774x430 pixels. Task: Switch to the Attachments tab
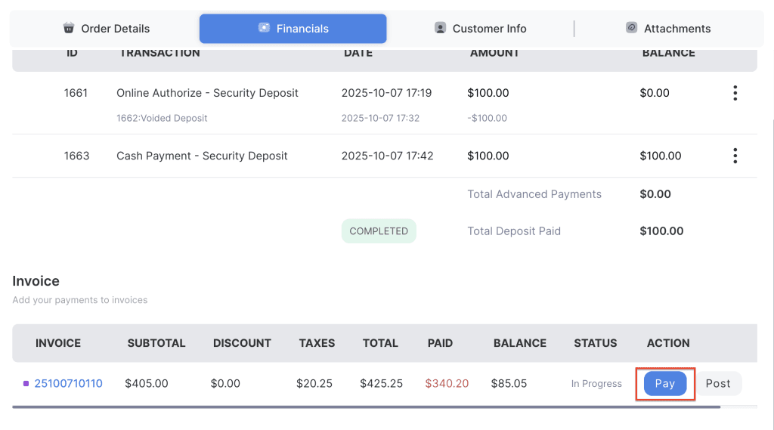(676, 29)
